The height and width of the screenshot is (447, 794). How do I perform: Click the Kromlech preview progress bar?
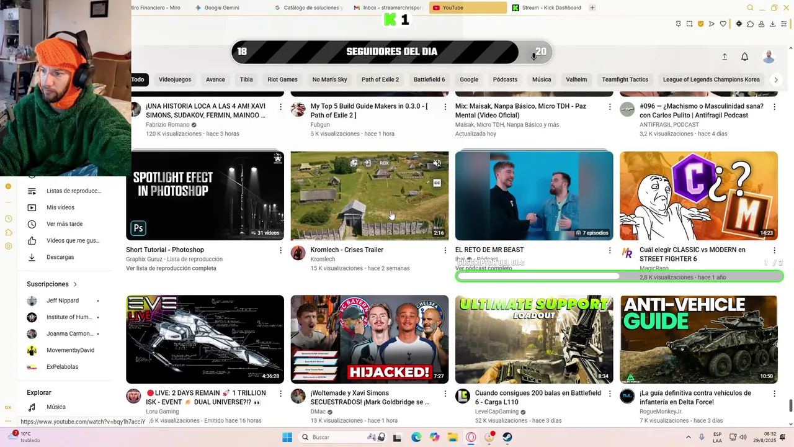click(370, 240)
